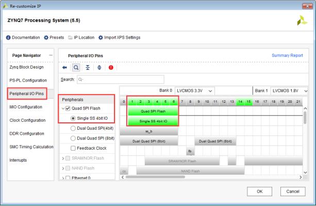Select Dual Quad SPI(4bit) radio button
Viewport: 316px width, 206px height.
(x=73, y=129)
